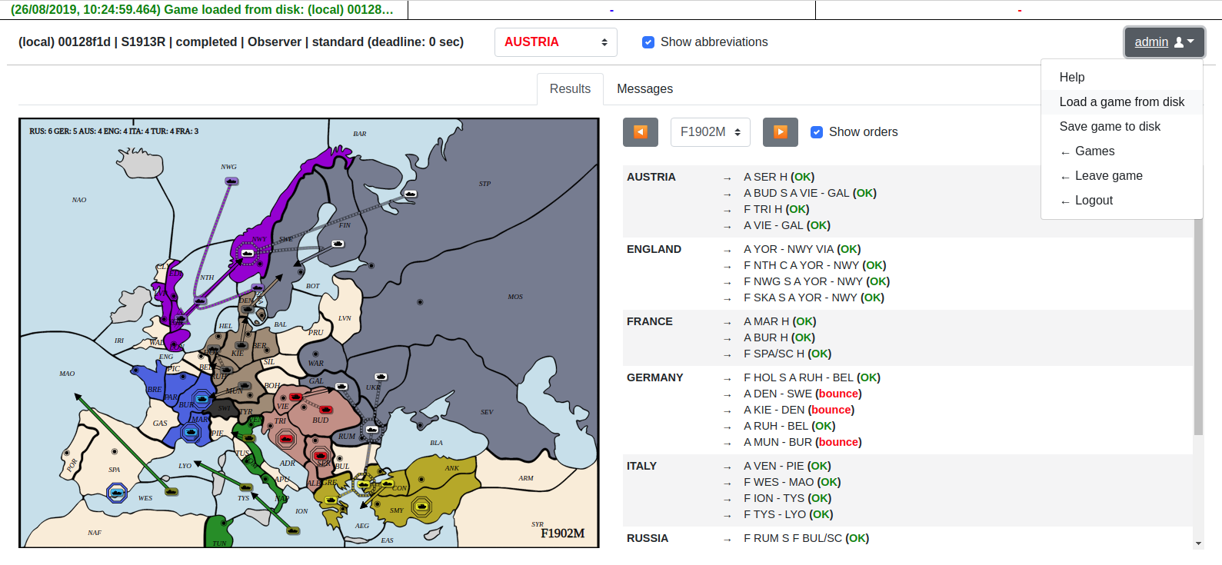
Task: Click the Turkish army unit in Smyrna
Action: [x=421, y=506]
